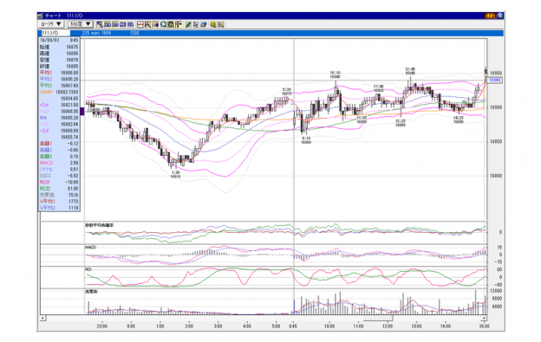Click the 連動 button in title bar
The width and height of the screenshot is (541, 342).
coord(490,16)
